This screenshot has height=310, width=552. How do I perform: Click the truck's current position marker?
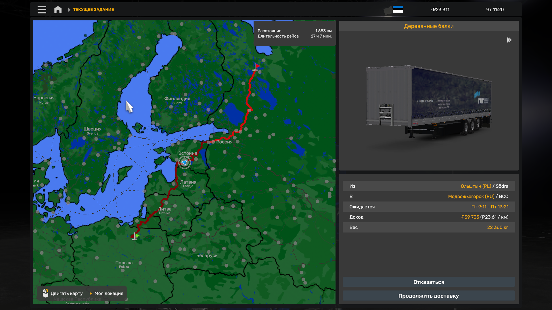(184, 162)
